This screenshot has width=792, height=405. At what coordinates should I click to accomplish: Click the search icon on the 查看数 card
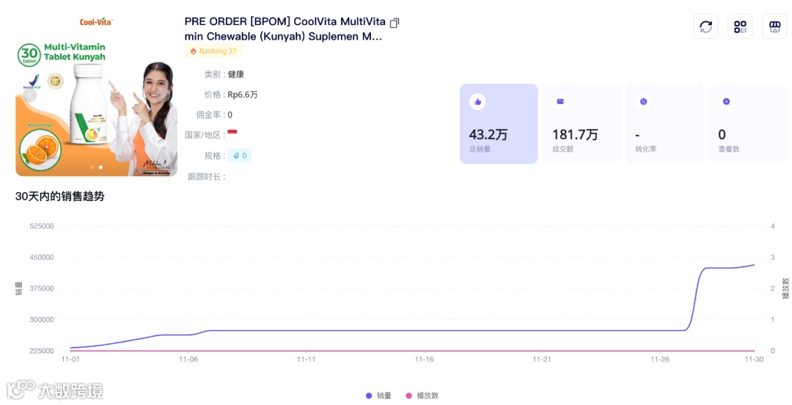[726, 102]
